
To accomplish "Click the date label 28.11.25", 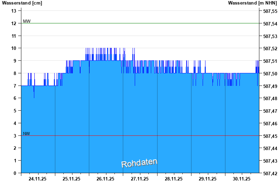I will coord(174,179).
